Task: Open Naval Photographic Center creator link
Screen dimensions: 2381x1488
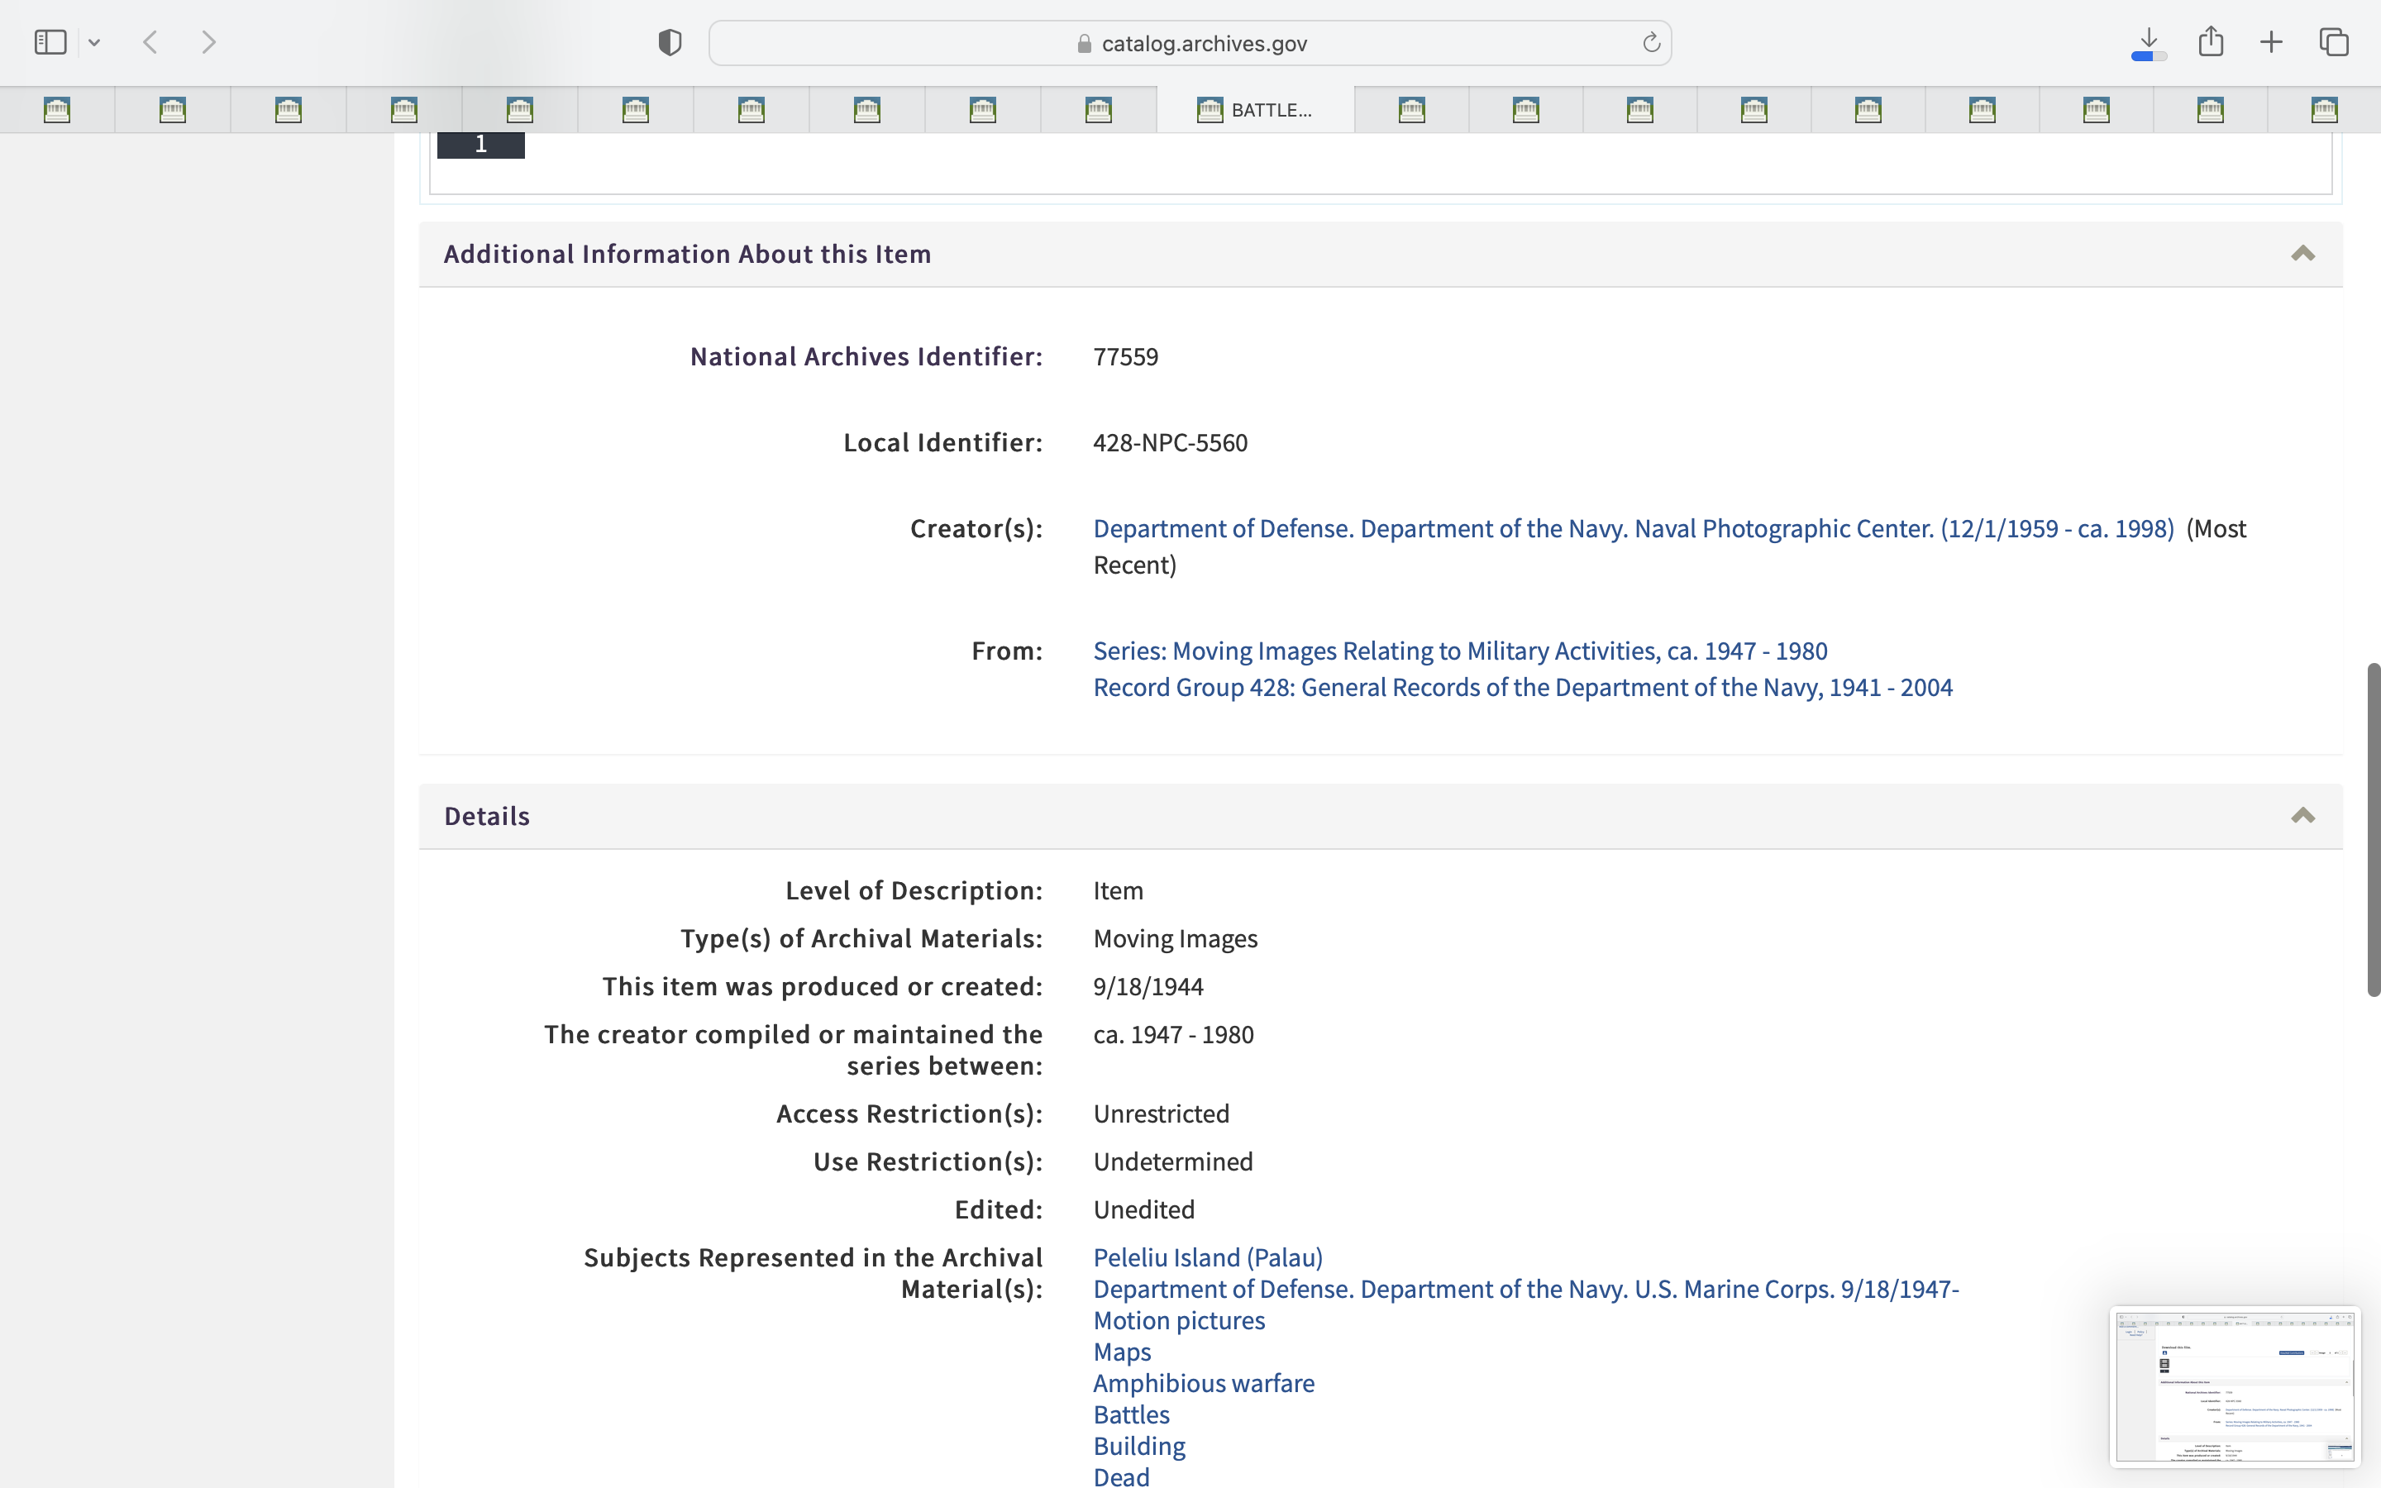Action: click(1634, 528)
